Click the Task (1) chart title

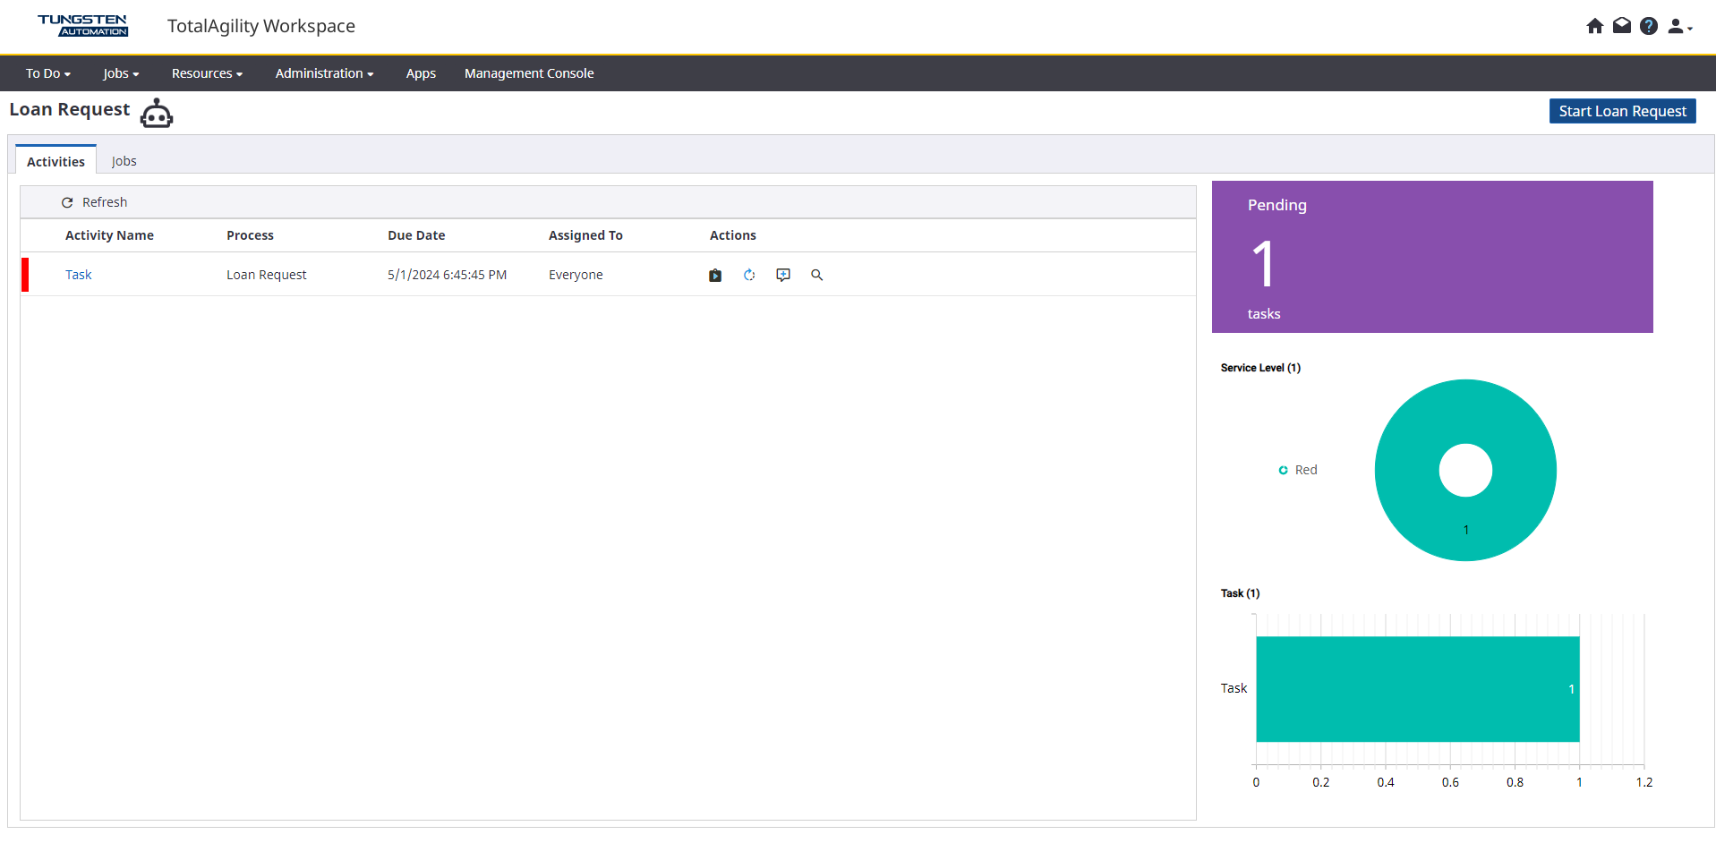click(1240, 593)
